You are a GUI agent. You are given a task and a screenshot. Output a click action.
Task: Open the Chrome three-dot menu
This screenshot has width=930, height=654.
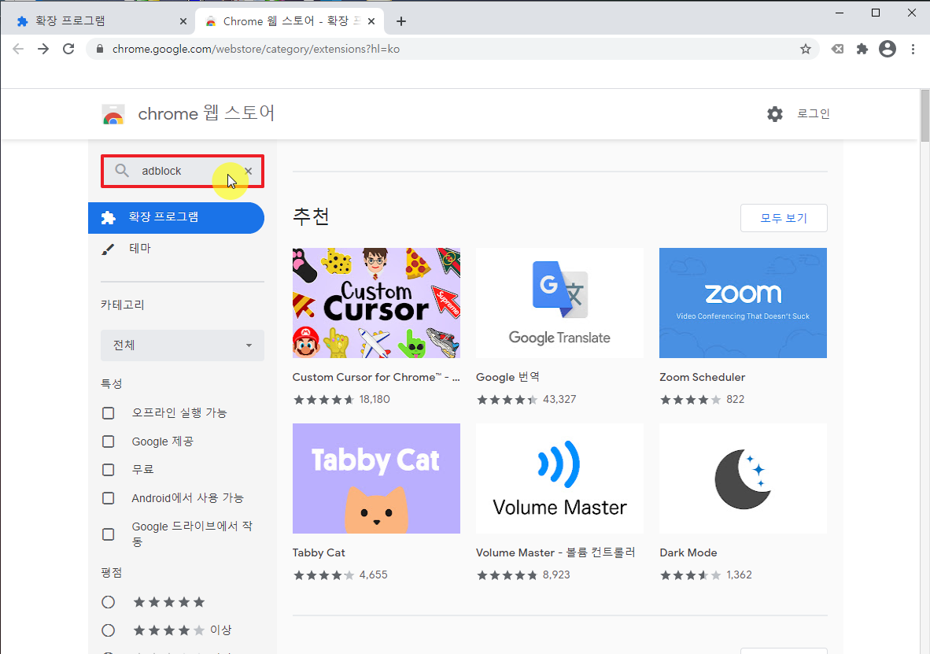[x=913, y=49]
